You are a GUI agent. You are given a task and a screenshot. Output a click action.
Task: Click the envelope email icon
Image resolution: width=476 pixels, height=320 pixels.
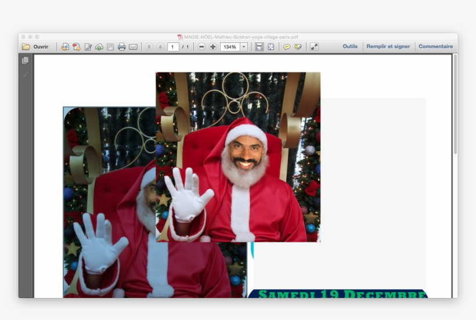134,46
